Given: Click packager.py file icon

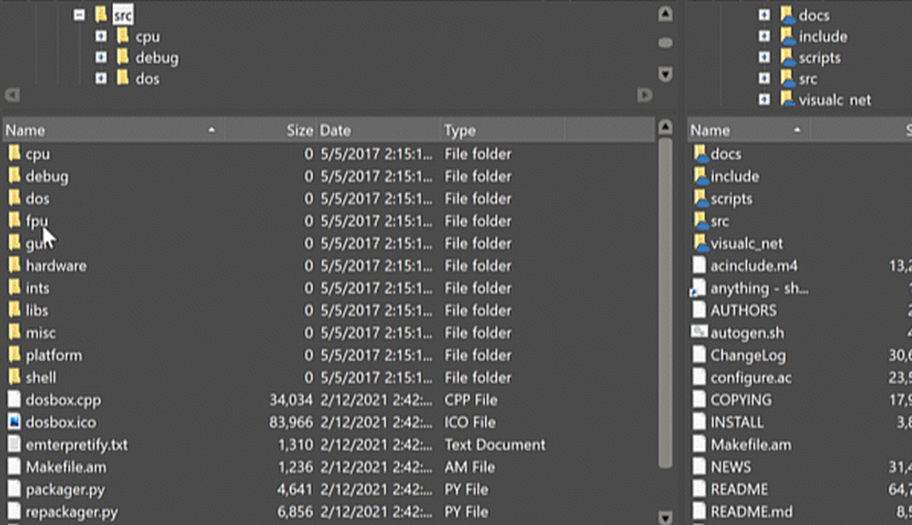Looking at the screenshot, I should tap(15, 489).
